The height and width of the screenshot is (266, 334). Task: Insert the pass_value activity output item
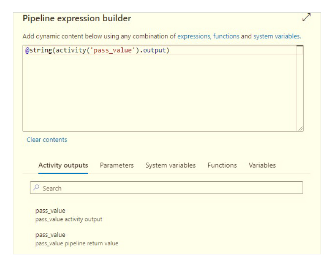click(x=69, y=215)
